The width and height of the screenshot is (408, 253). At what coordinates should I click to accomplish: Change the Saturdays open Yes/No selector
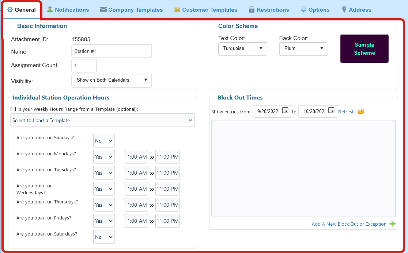pyautogui.click(x=104, y=237)
